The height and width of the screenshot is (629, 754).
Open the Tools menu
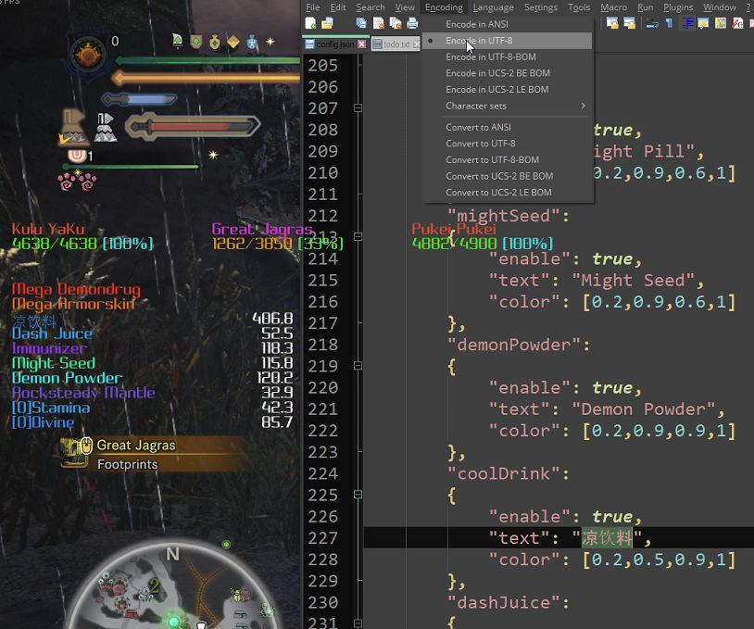579,7
